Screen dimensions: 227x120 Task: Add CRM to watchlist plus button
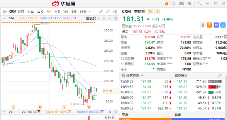[223, 25]
